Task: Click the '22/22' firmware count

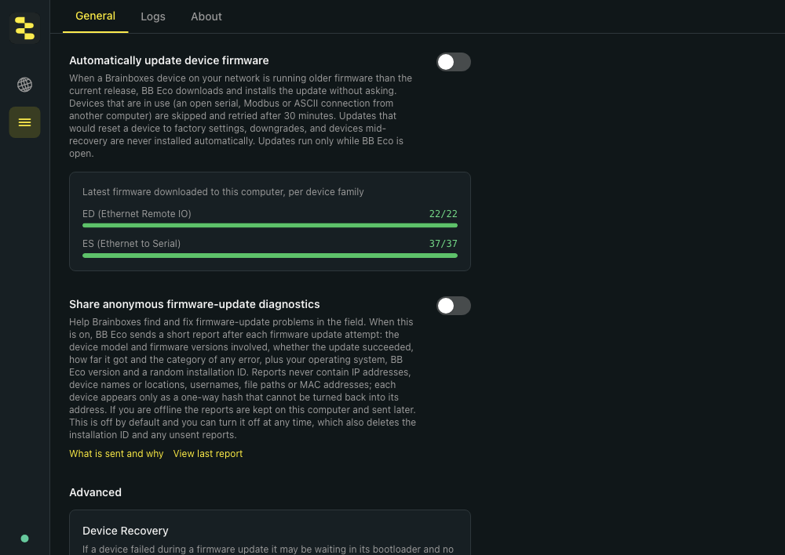Action: click(x=443, y=213)
